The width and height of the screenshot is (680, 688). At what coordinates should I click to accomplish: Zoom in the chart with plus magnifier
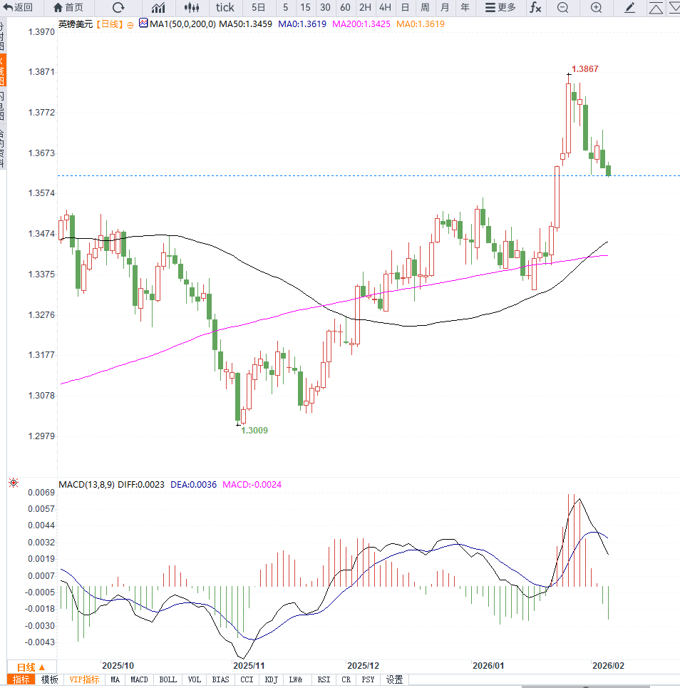point(596,7)
